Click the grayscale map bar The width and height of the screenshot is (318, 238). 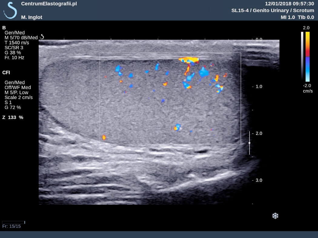tap(302, 57)
